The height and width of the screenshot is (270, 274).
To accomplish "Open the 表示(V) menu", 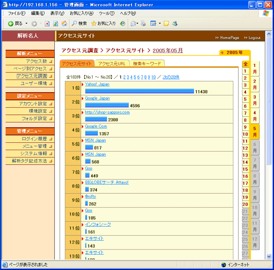I will (x=58, y=13).
